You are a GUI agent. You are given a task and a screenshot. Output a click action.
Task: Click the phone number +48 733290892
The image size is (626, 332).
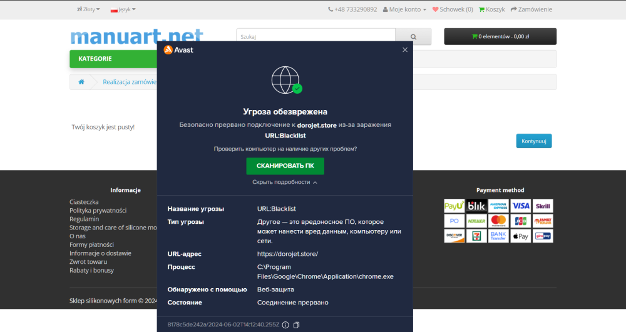point(352,9)
